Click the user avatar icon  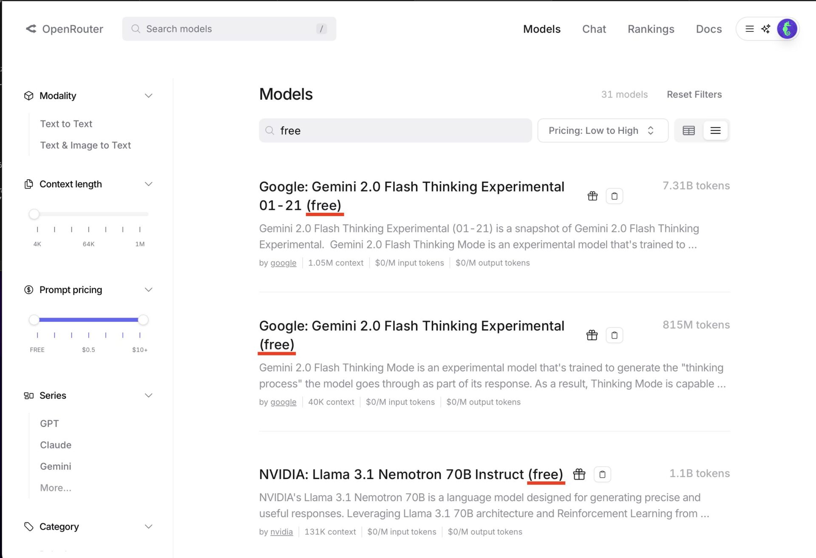click(x=787, y=29)
